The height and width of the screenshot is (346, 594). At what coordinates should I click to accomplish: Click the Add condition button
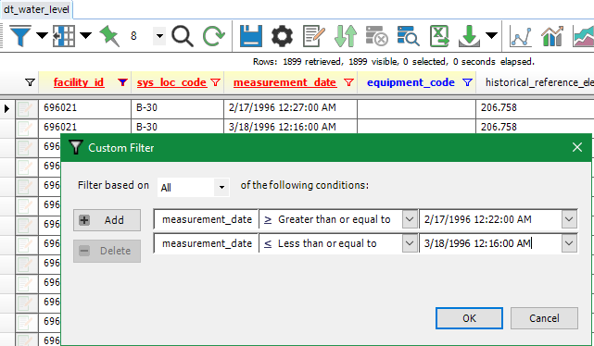click(x=107, y=220)
